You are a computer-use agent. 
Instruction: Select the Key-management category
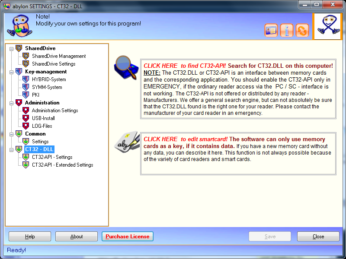(46, 72)
